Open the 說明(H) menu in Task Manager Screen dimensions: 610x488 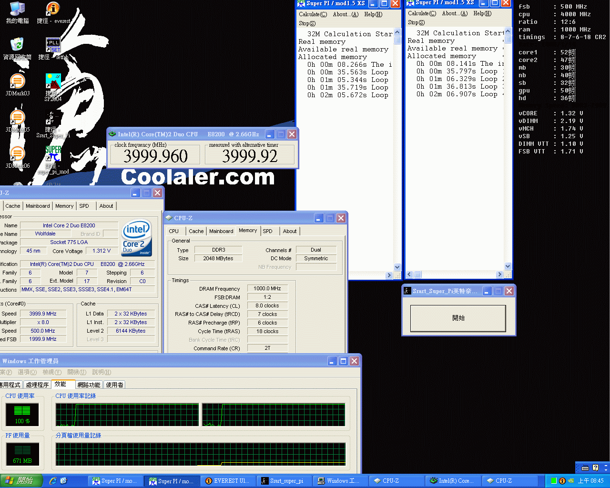(x=102, y=372)
